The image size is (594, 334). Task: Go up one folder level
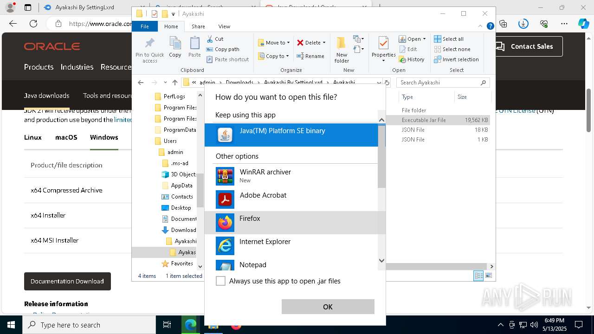coord(174,83)
